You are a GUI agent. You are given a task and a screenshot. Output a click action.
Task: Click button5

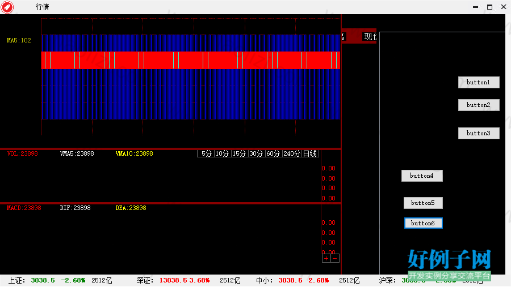pos(423,203)
